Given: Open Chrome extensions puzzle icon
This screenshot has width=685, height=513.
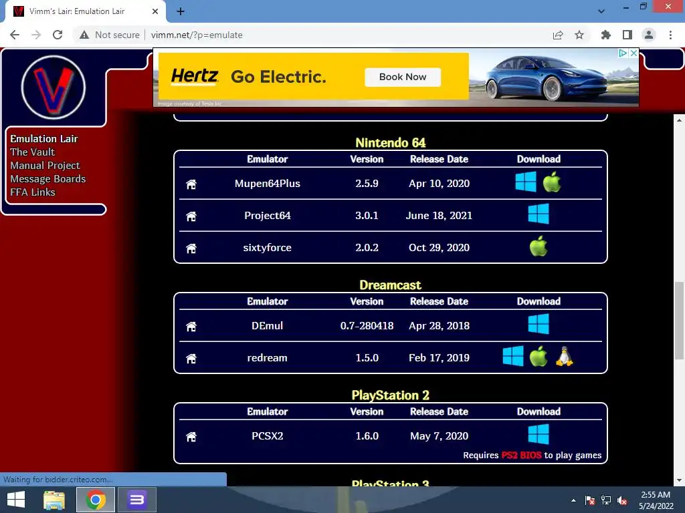Looking at the screenshot, I should tap(606, 35).
